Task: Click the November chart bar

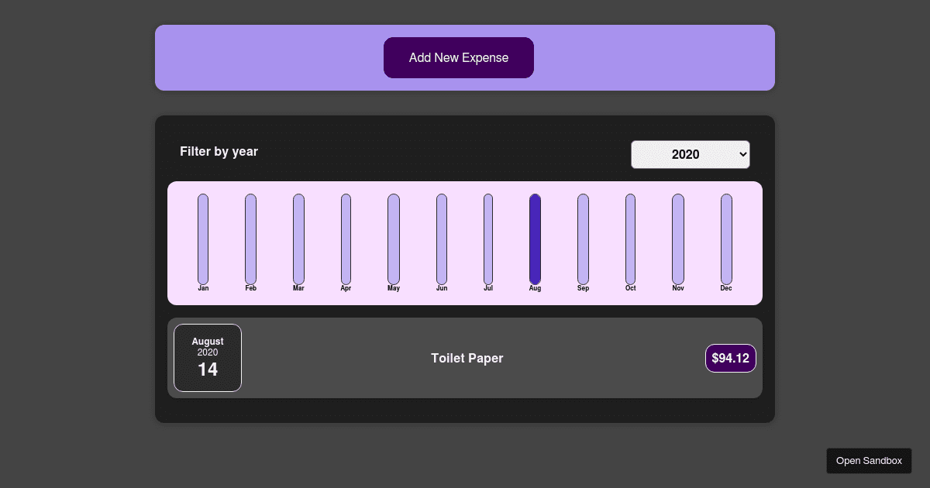Action: point(678,239)
